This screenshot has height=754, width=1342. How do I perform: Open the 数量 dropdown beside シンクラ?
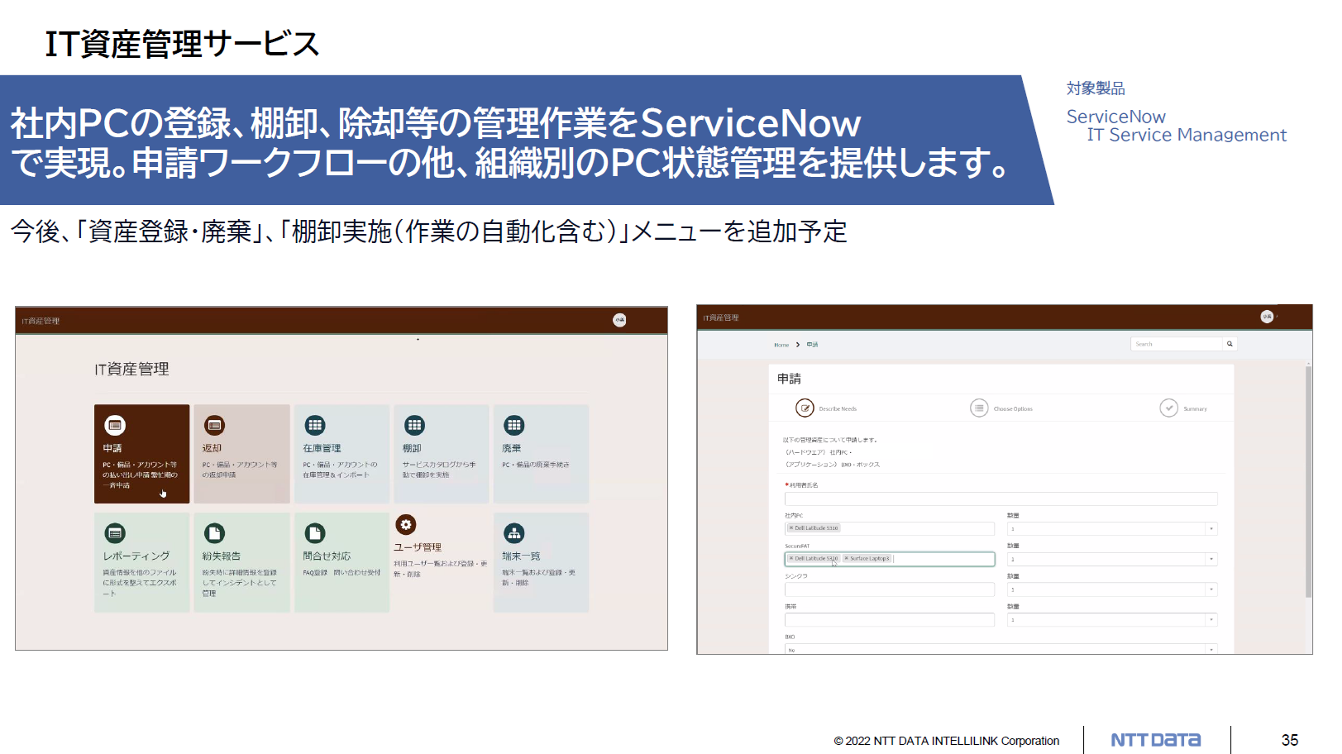click(x=1112, y=589)
